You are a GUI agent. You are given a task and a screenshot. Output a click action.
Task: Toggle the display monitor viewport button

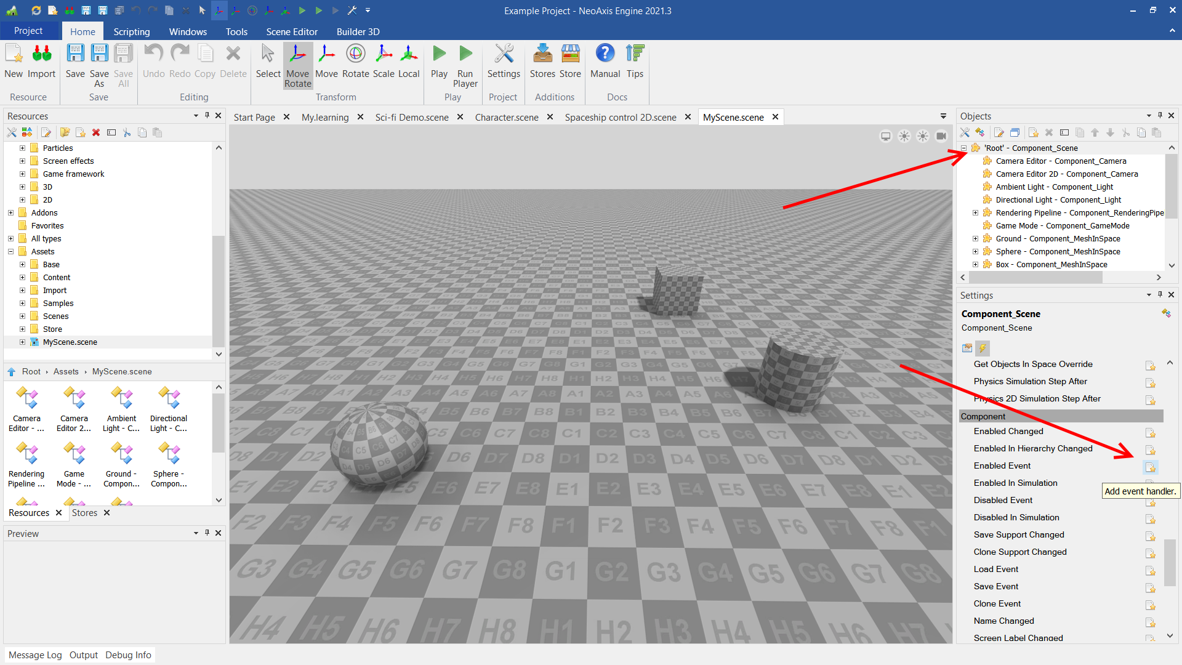pos(885,136)
